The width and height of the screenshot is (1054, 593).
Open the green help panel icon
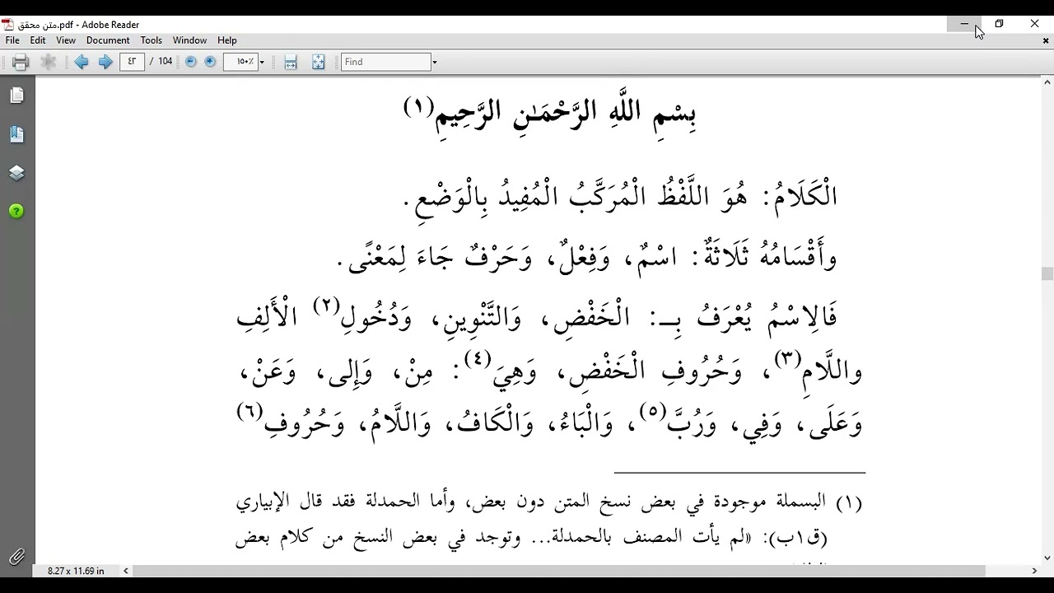point(16,212)
